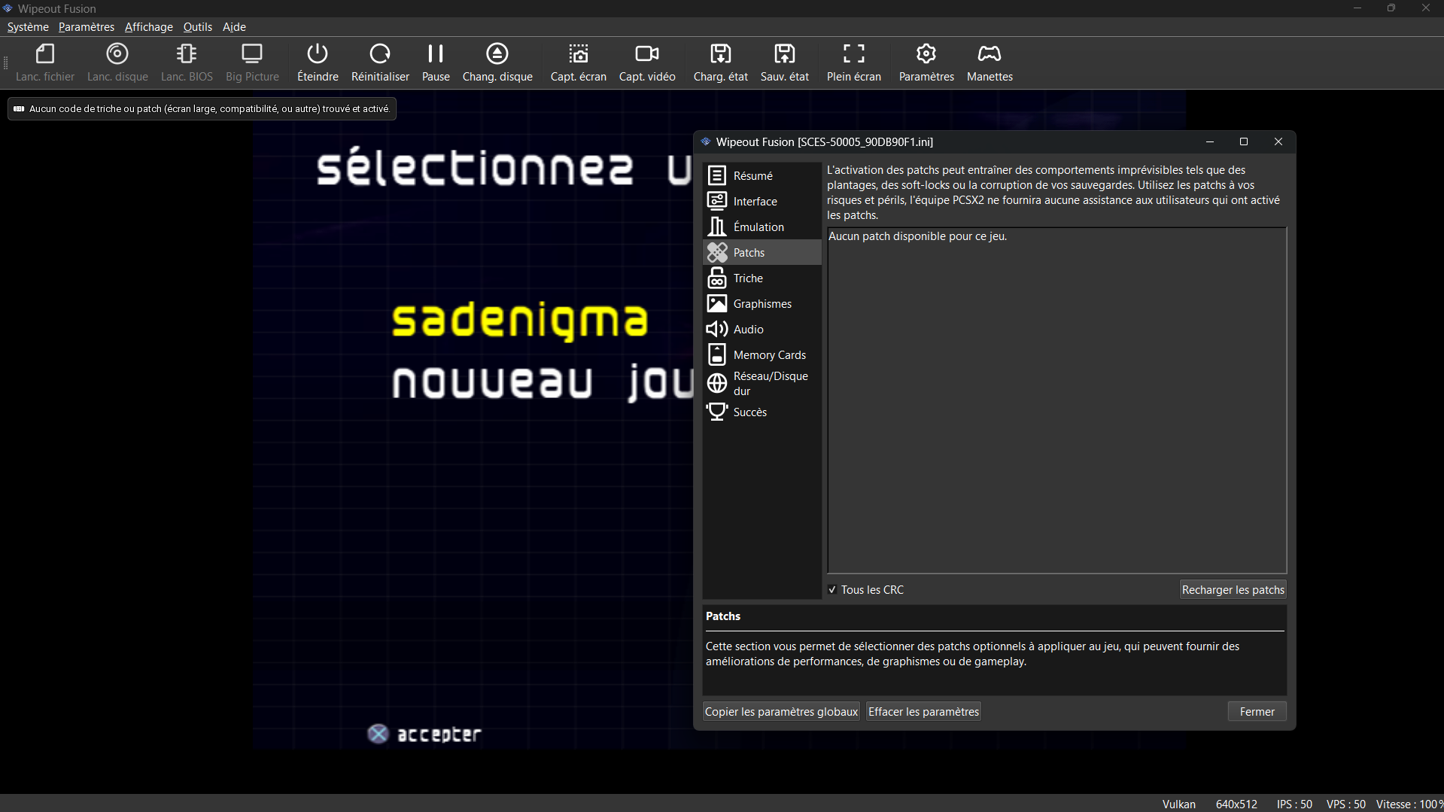
Task: Restore the main Wipeout Fusion window
Action: pos(1391,8)
